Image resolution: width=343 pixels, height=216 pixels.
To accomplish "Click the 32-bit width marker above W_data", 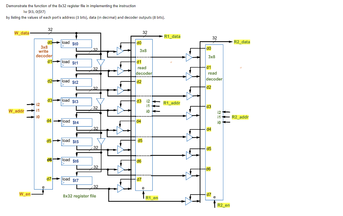I will [50, 30].
